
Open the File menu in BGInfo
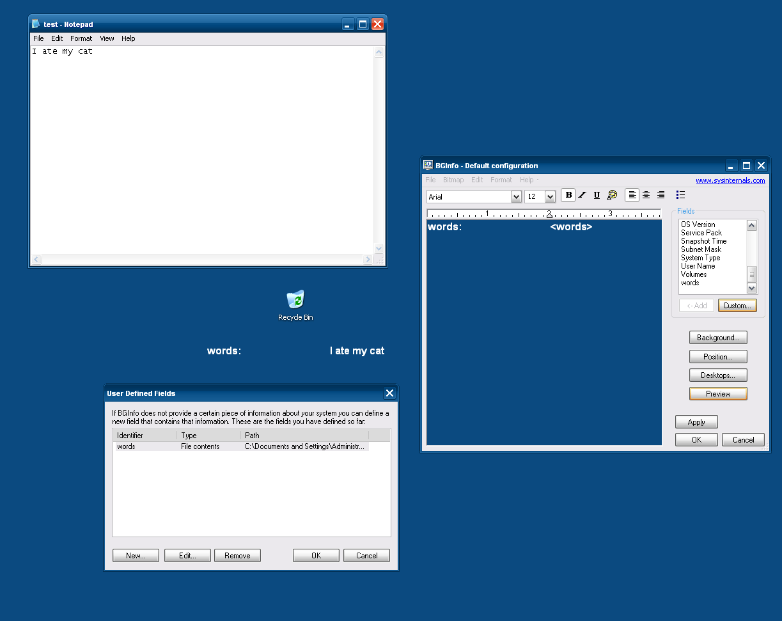pos(430,180)
